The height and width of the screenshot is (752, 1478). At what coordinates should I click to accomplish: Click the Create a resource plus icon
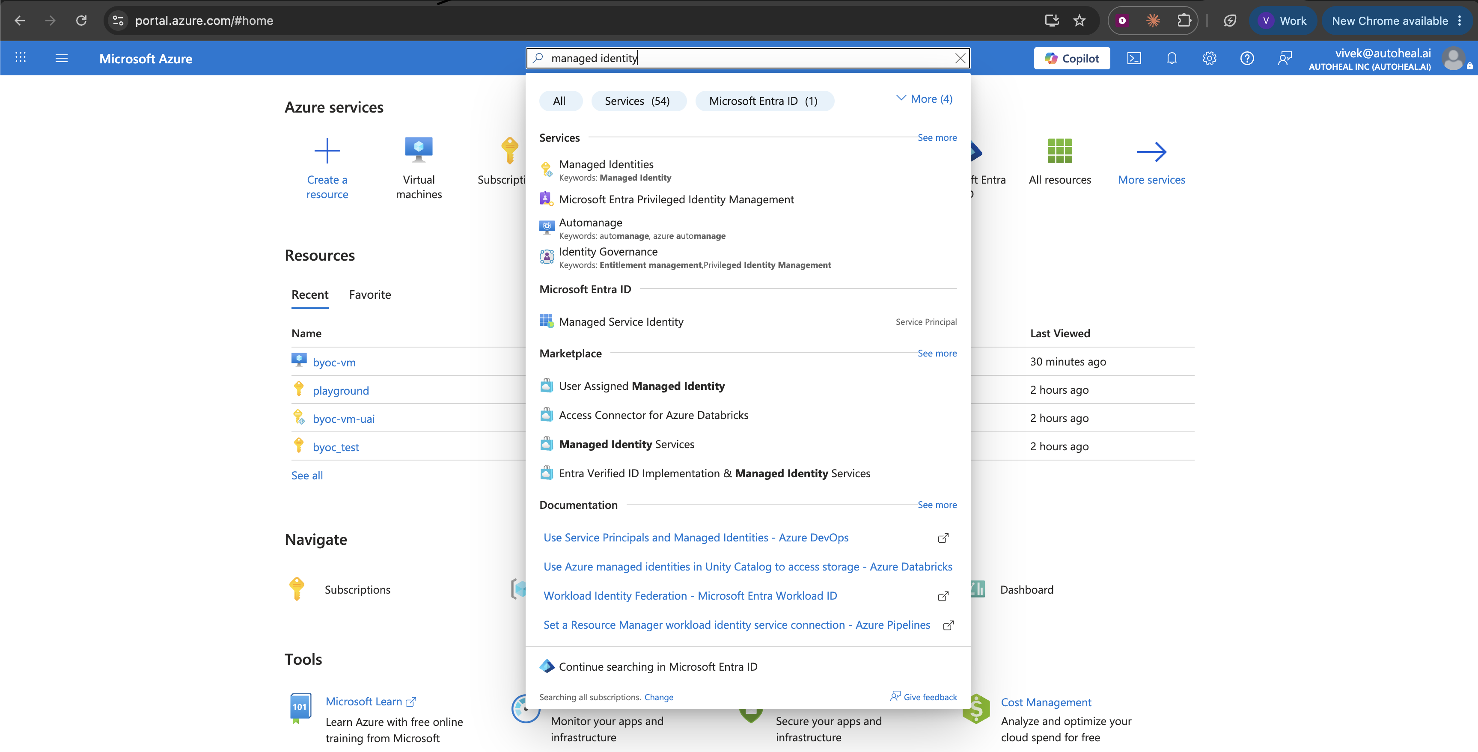[327, 151]
